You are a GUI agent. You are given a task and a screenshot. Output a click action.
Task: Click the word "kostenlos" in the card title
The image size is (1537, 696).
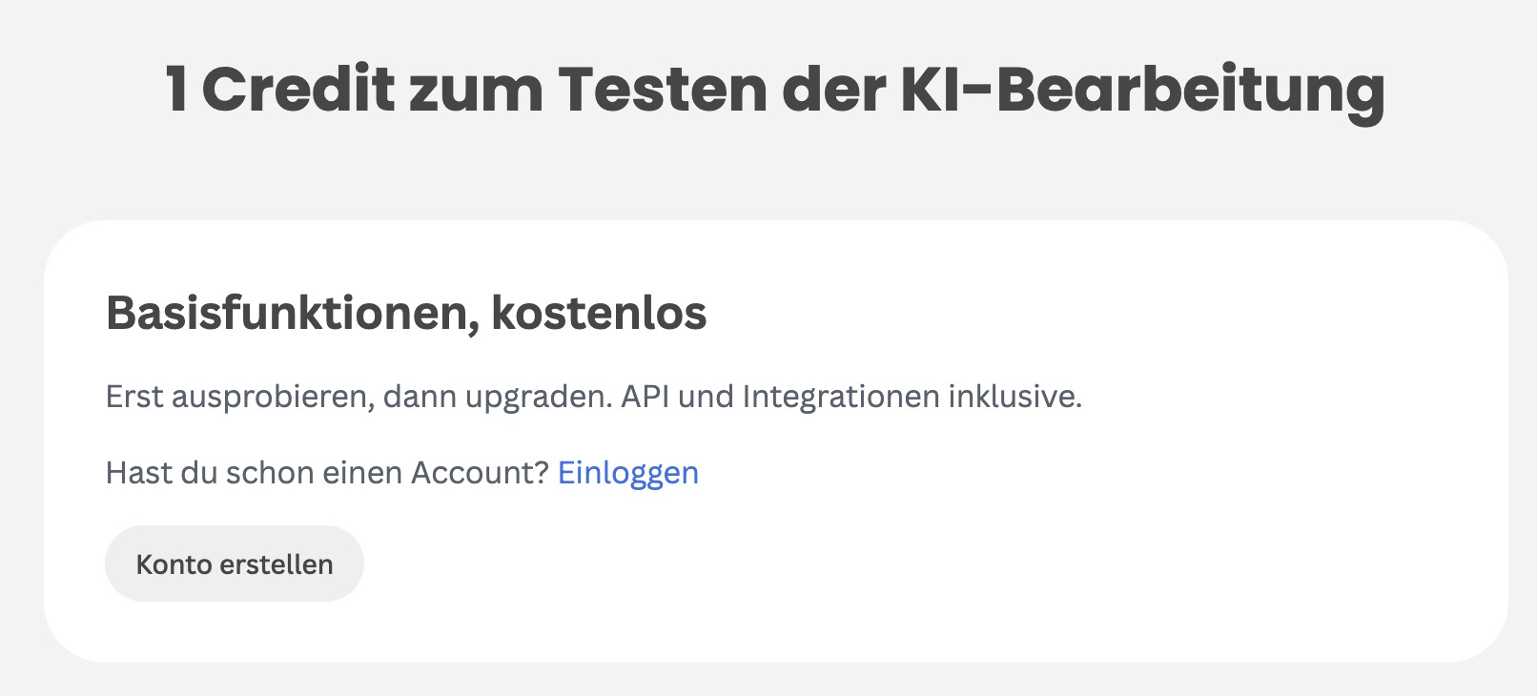click(599, 313)
